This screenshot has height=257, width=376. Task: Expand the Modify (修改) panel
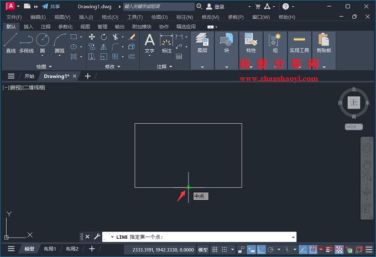[x=112, y=66]
